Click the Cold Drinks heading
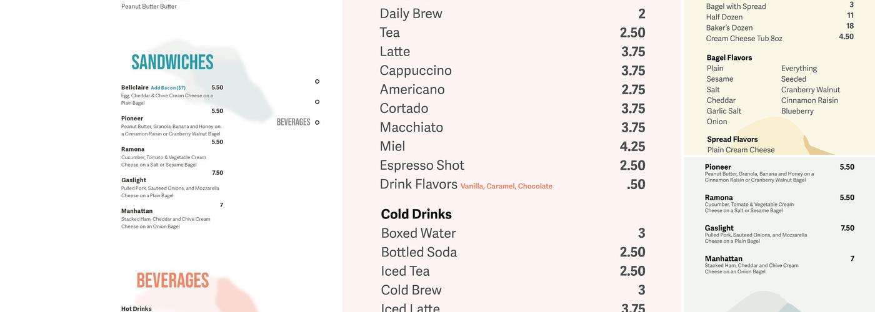The width and height of the screenshot is (875, 312). pyautogui.click(x=416, y=214)
